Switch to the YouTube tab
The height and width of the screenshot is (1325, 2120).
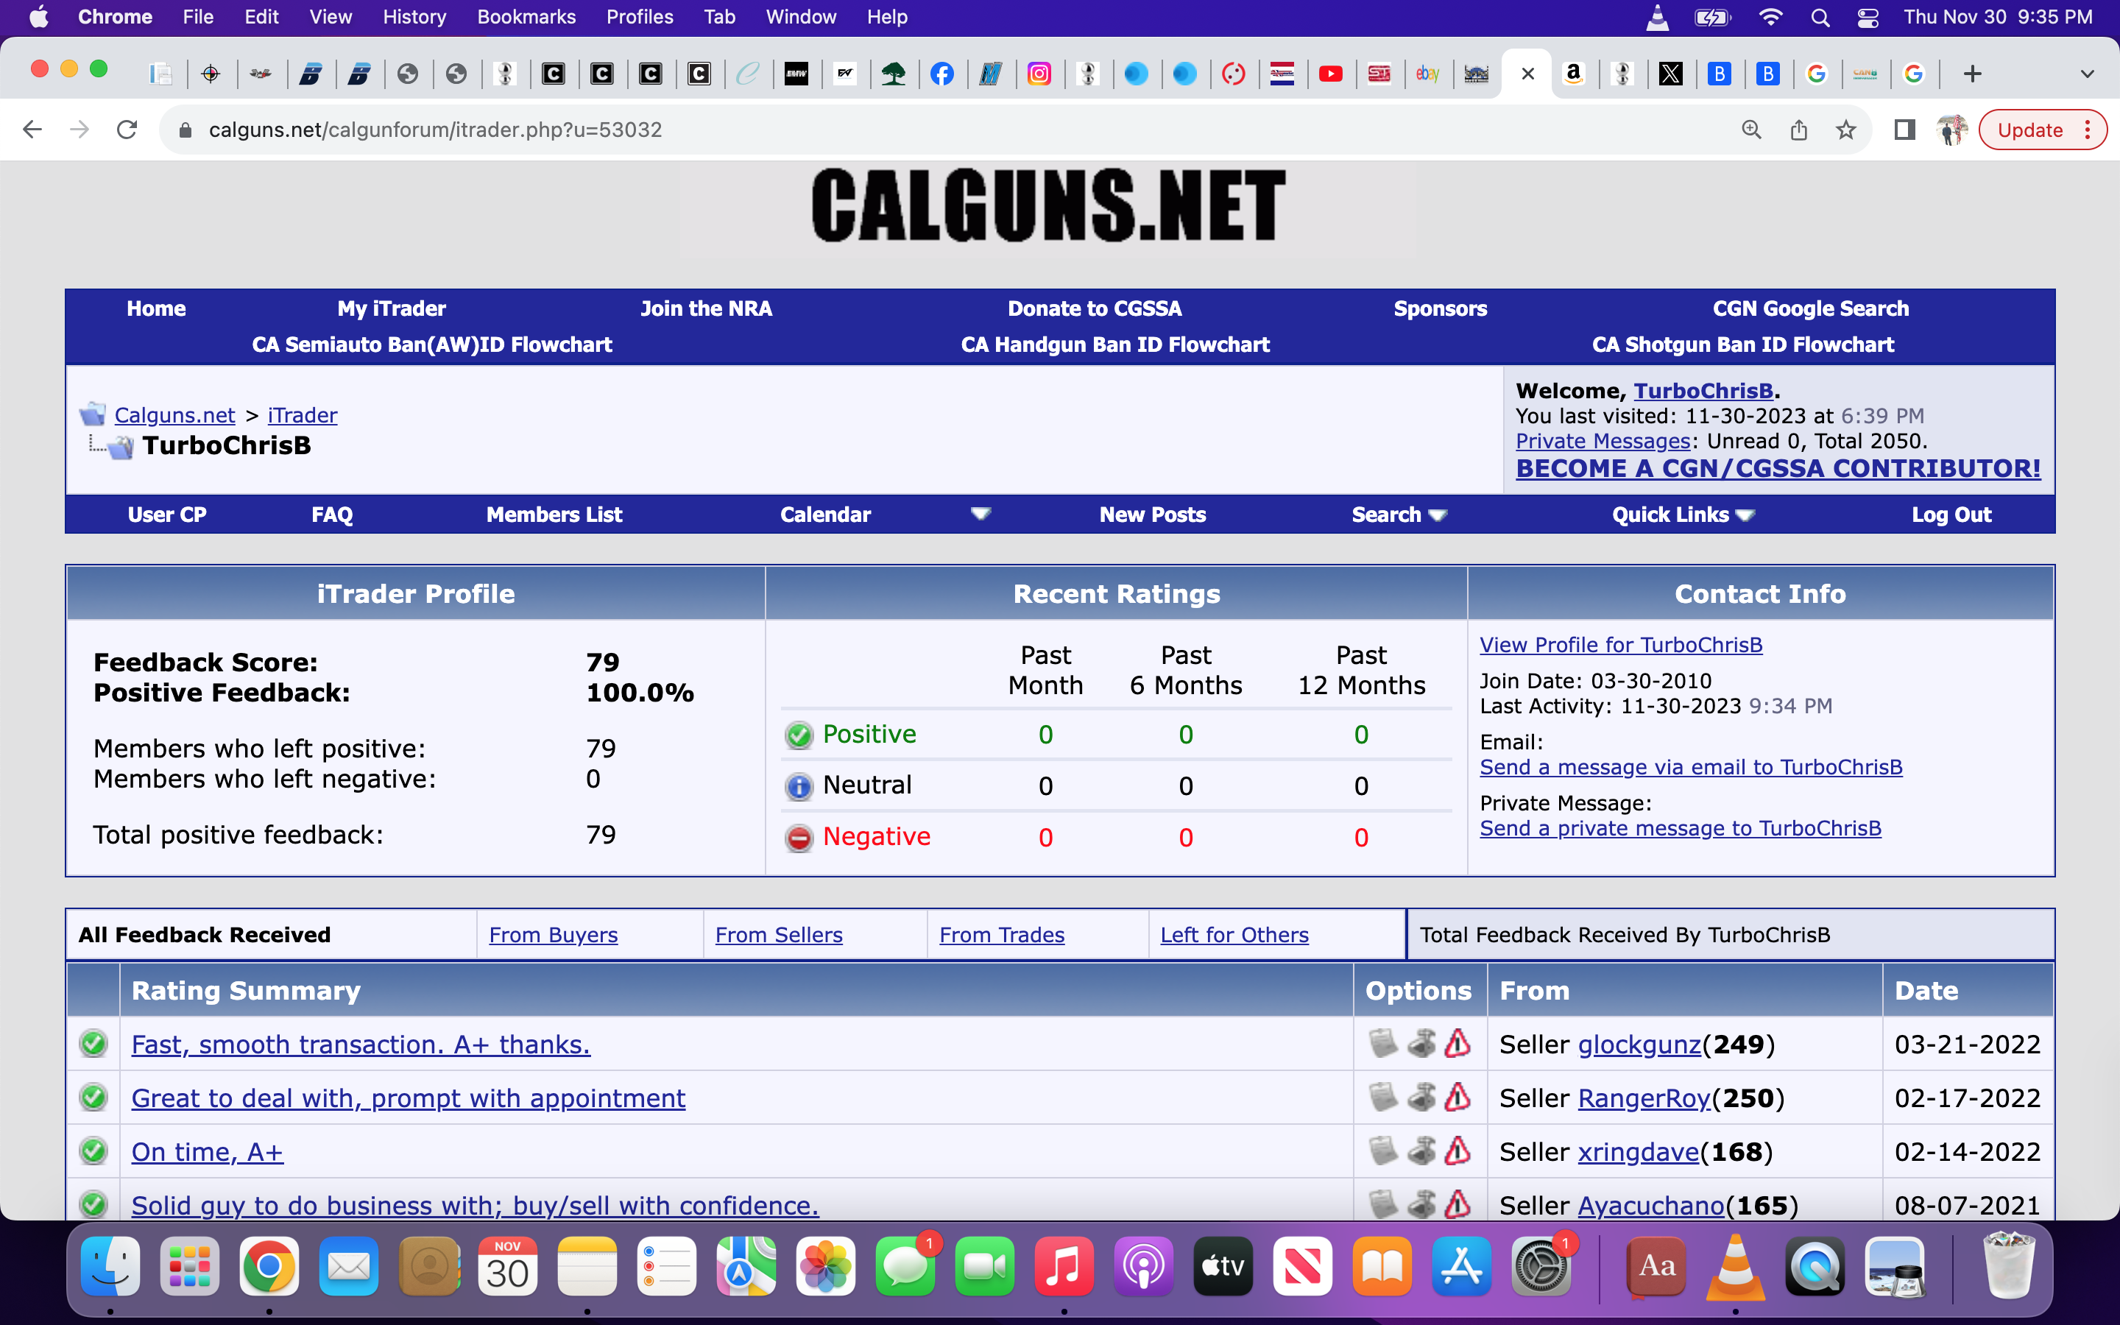[x=1331, y=74]
